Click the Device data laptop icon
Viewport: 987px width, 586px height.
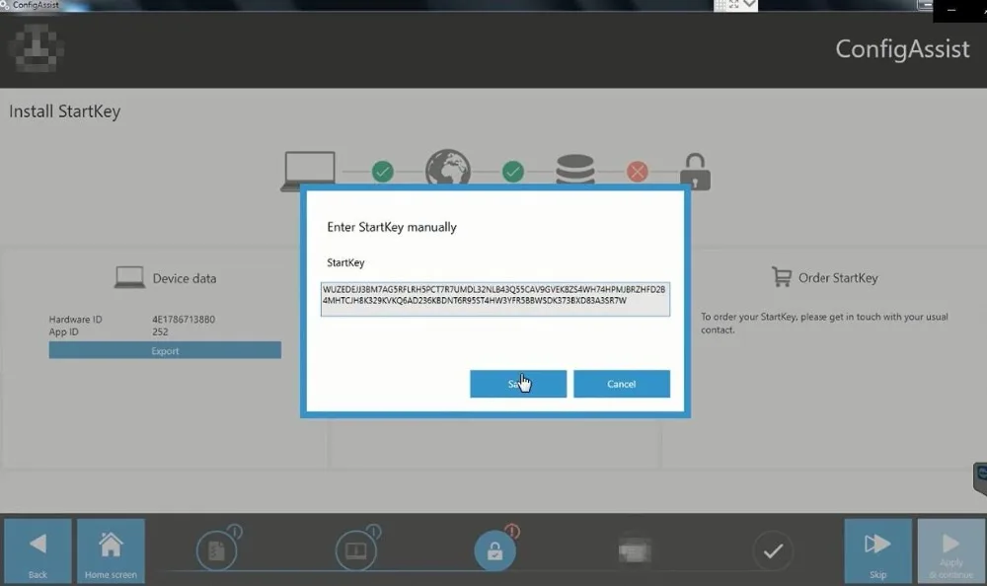click(x=129, y=277)
